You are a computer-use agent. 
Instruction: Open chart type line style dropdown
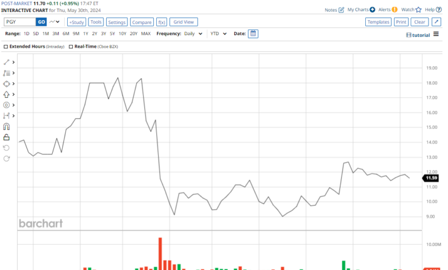55,22
